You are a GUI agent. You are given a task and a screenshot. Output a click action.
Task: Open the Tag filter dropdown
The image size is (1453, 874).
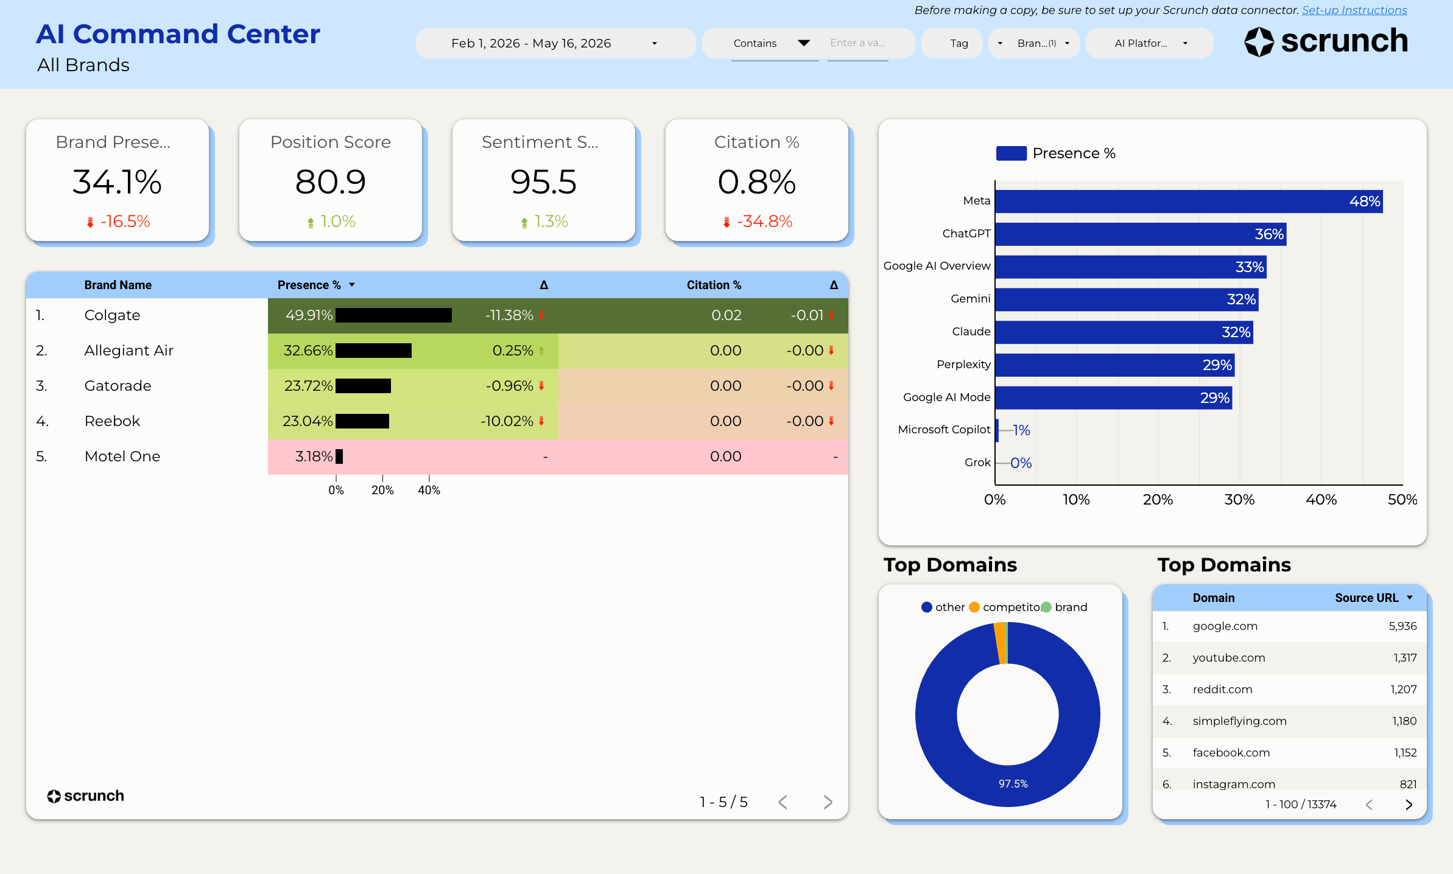click(952, 43)
